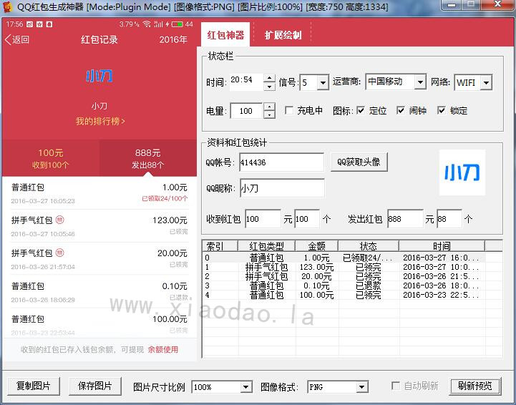Image resolution: width=516 pixels, height=405 pixels.
Task: Decrease battery with the 电量 down arrow
Action: coord(270,114)
